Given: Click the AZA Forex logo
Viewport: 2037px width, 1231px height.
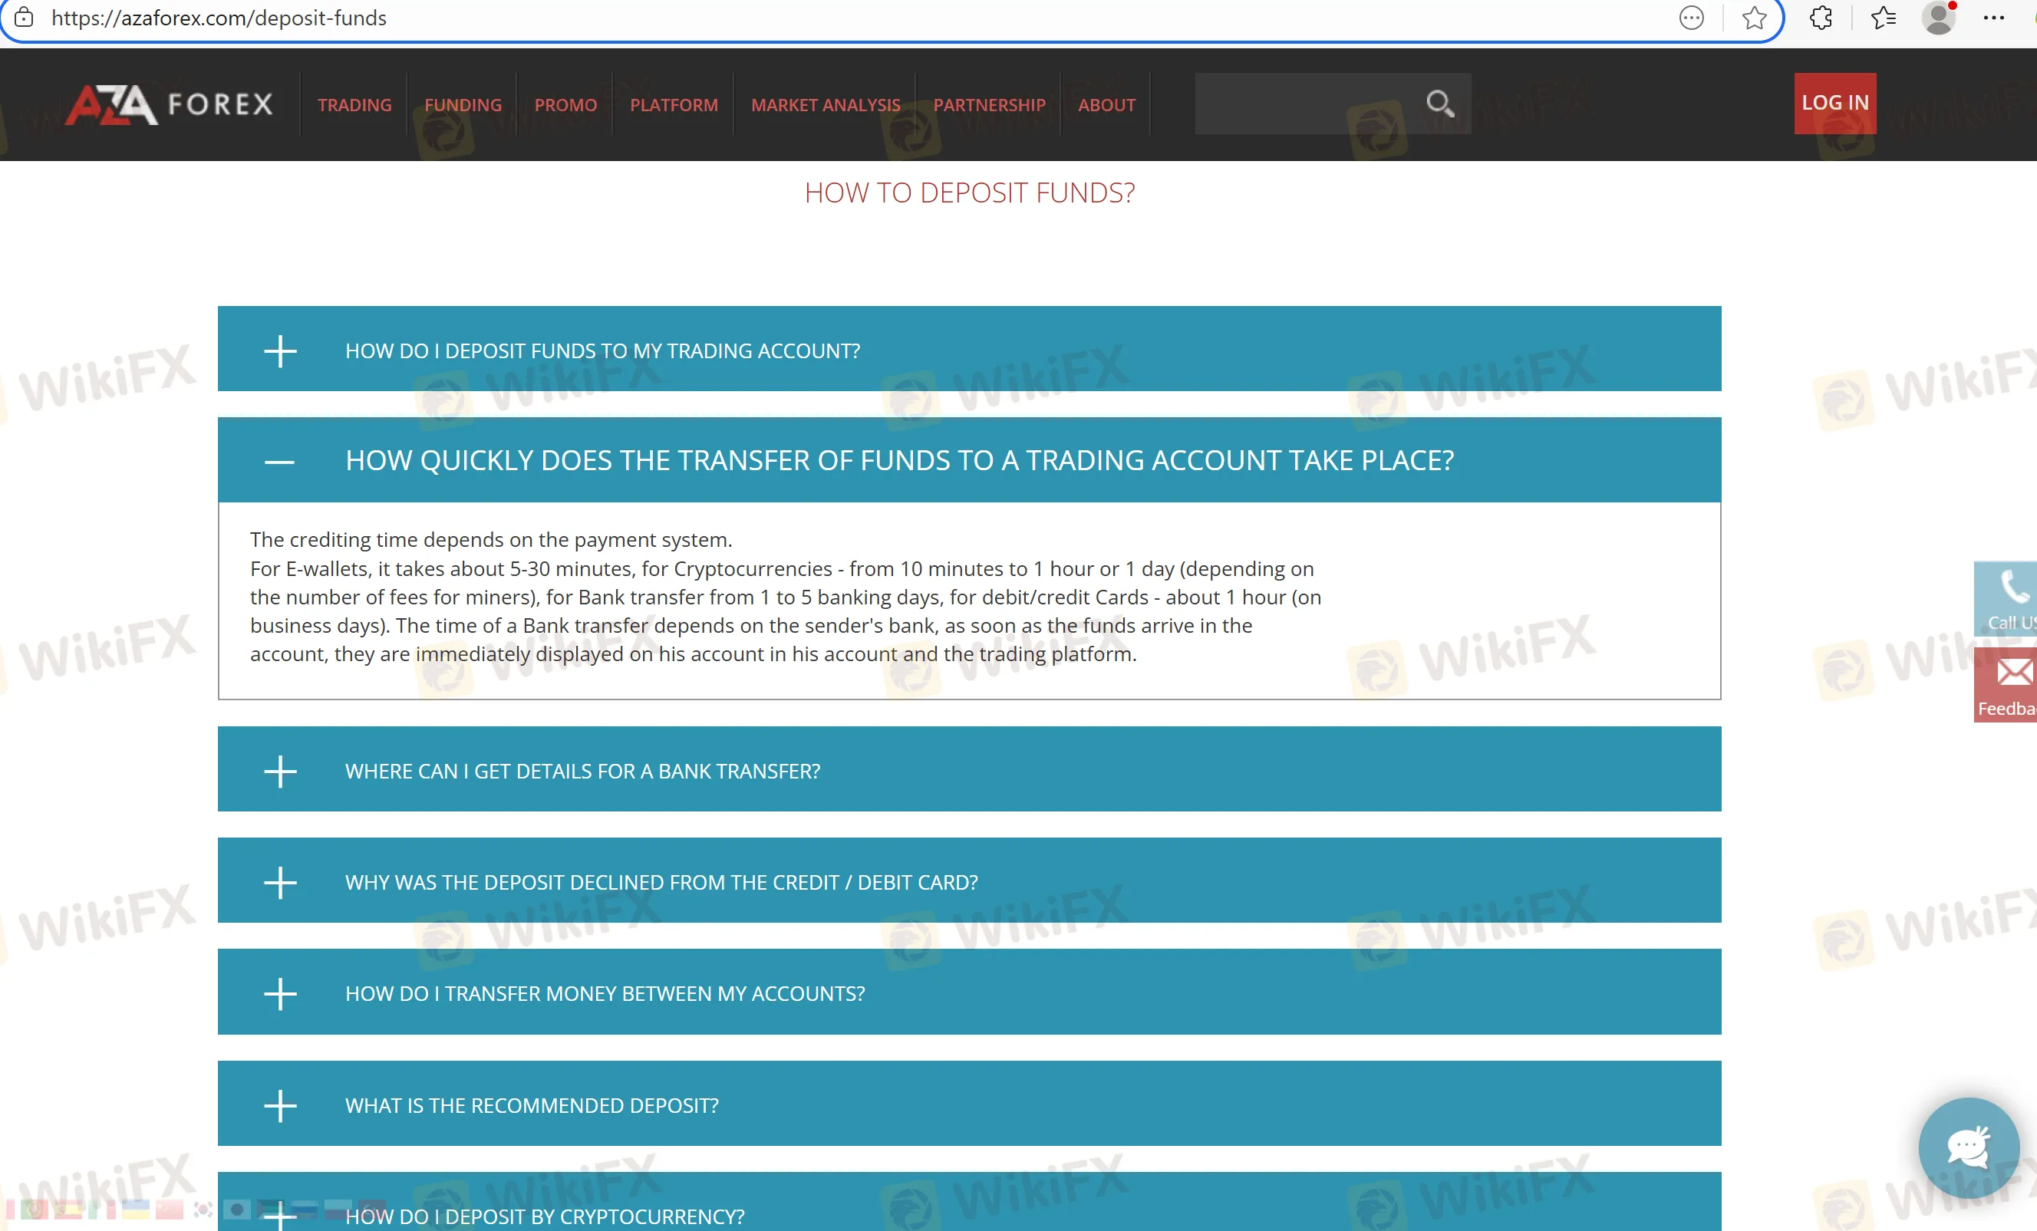Looking at the screenshot, I should pyautogui.click(x=169, y=104).
